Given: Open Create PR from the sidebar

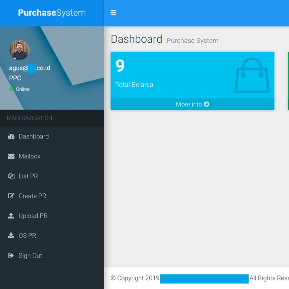Looking at the screenshot, I should click(x=32, y=196).
